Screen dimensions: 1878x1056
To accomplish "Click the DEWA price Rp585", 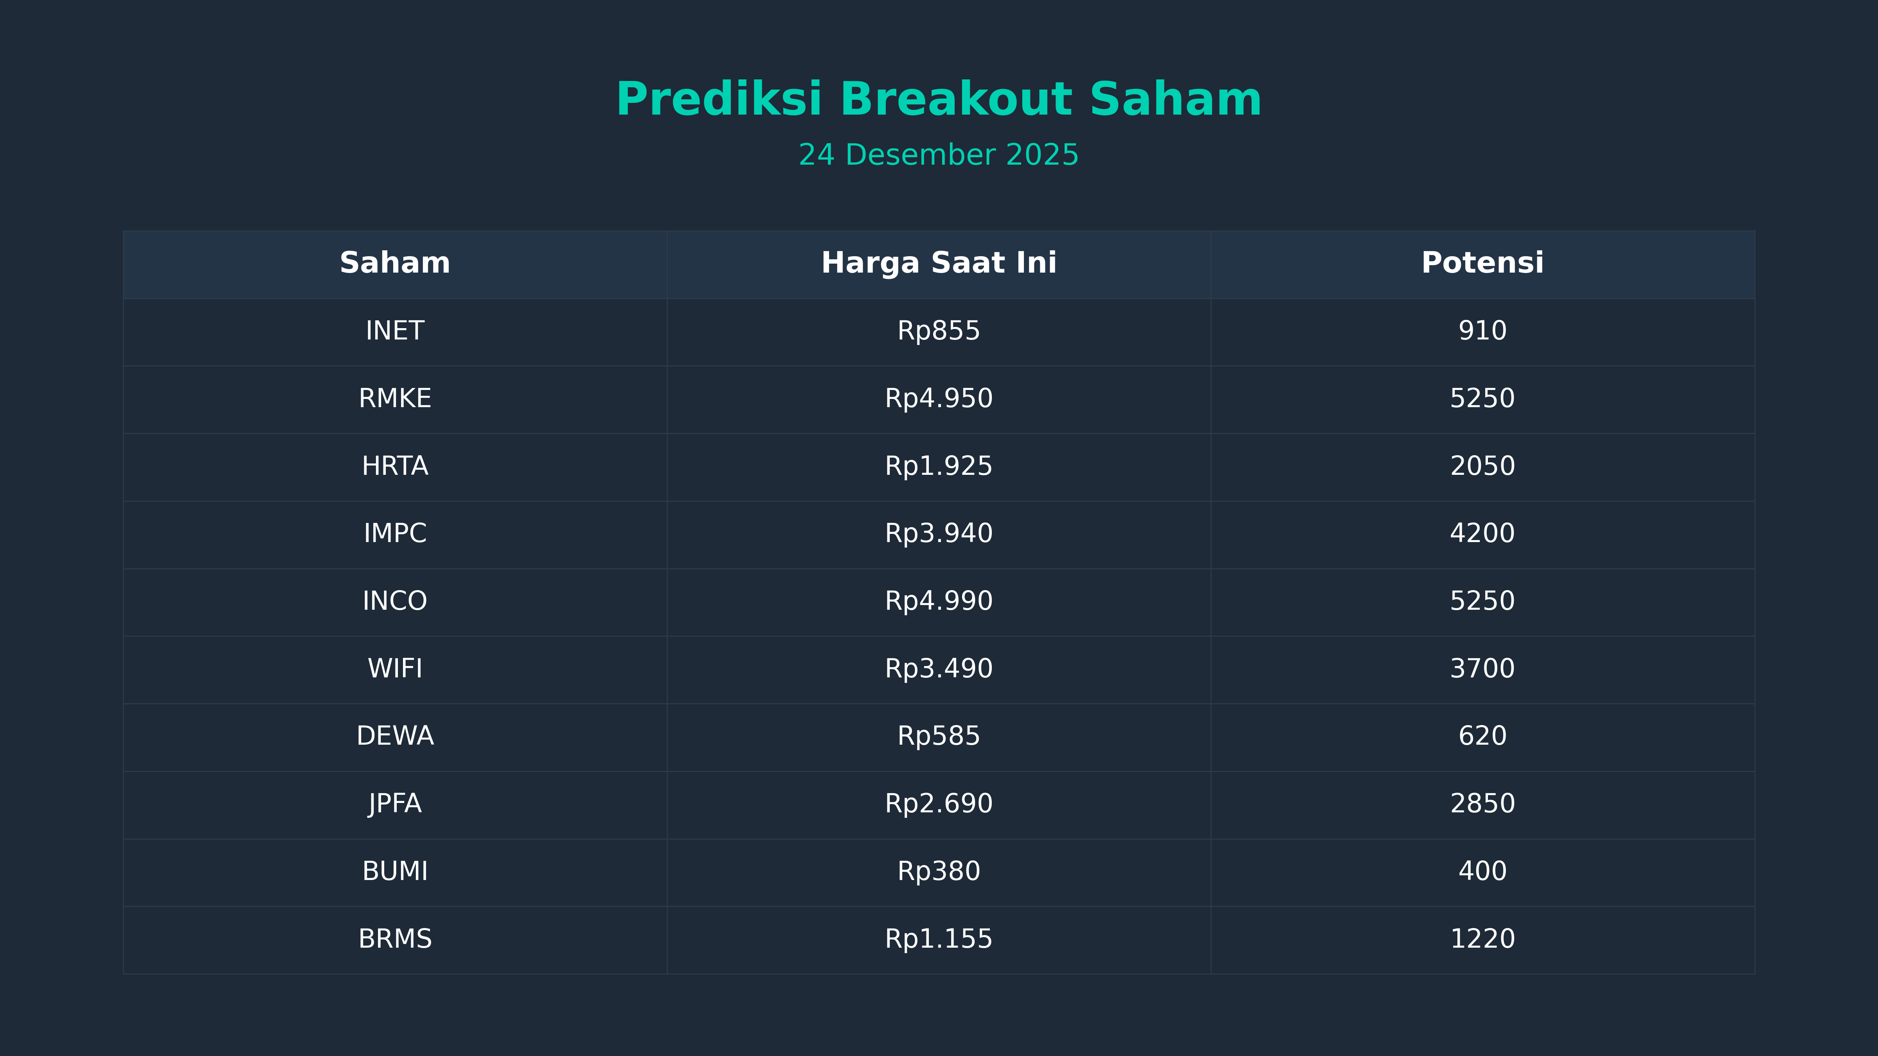I will coord(938,736).
